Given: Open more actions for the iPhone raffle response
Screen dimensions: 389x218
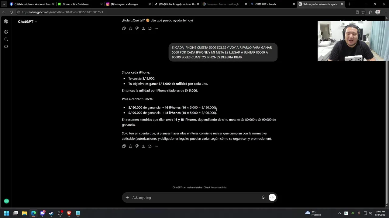Looking at the screenshot, I should [157, 146].
